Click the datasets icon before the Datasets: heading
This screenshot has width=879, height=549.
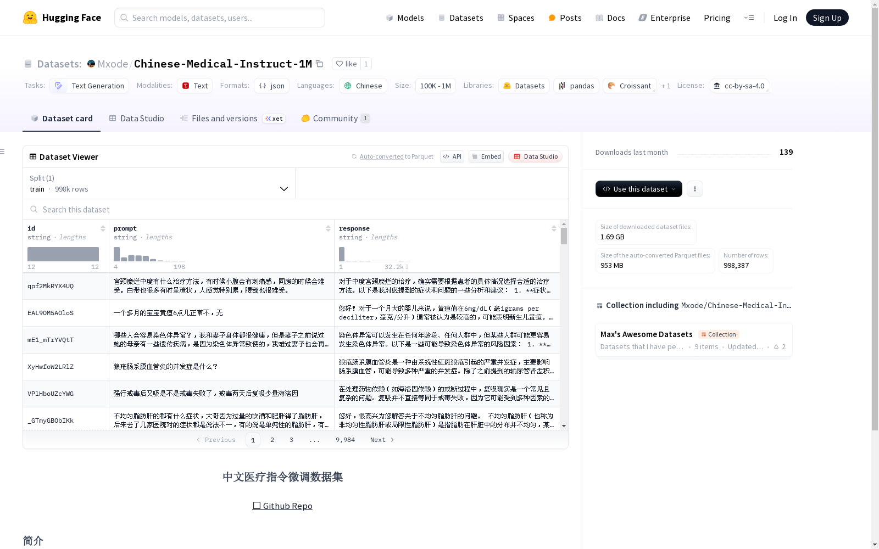click(x=28, y=64)
